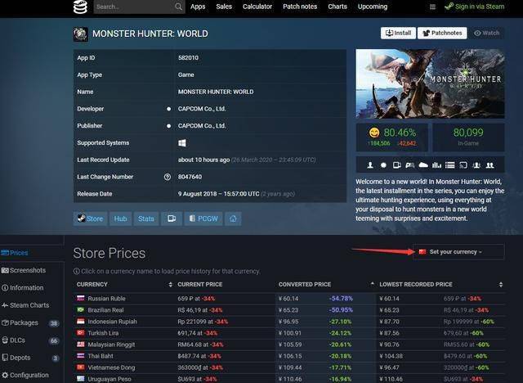Viewport: 523px width, 383px height.
Task: Click the Publisher row dot link
Action: 169,126
